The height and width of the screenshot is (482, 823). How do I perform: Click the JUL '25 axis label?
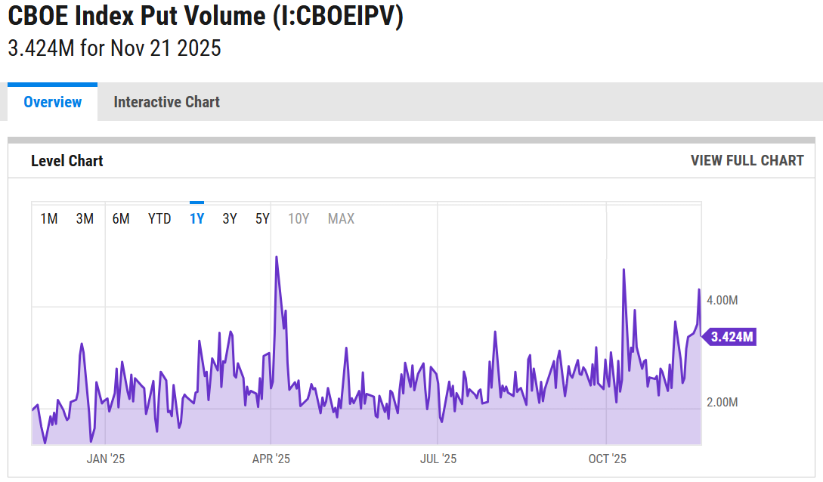click(438, 459)
